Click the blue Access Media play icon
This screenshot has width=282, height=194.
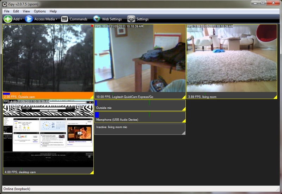pyautogui.click(x=29, y=19)
